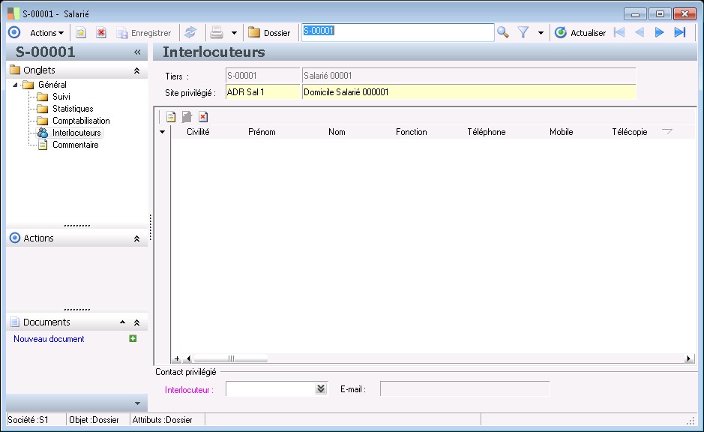Screen dimensions: 704x432
Task: Select Statistiques in the tree
Action: point(73,109)
